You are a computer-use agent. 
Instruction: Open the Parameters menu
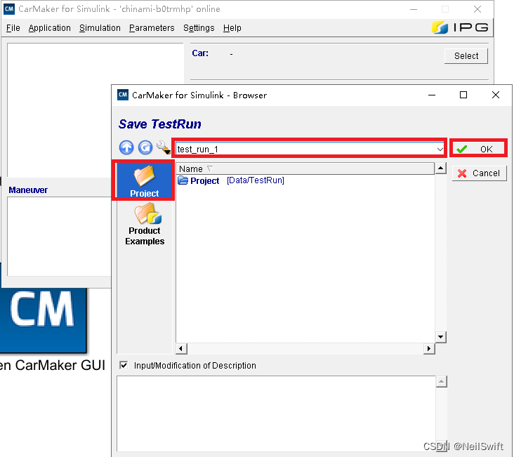152,28
